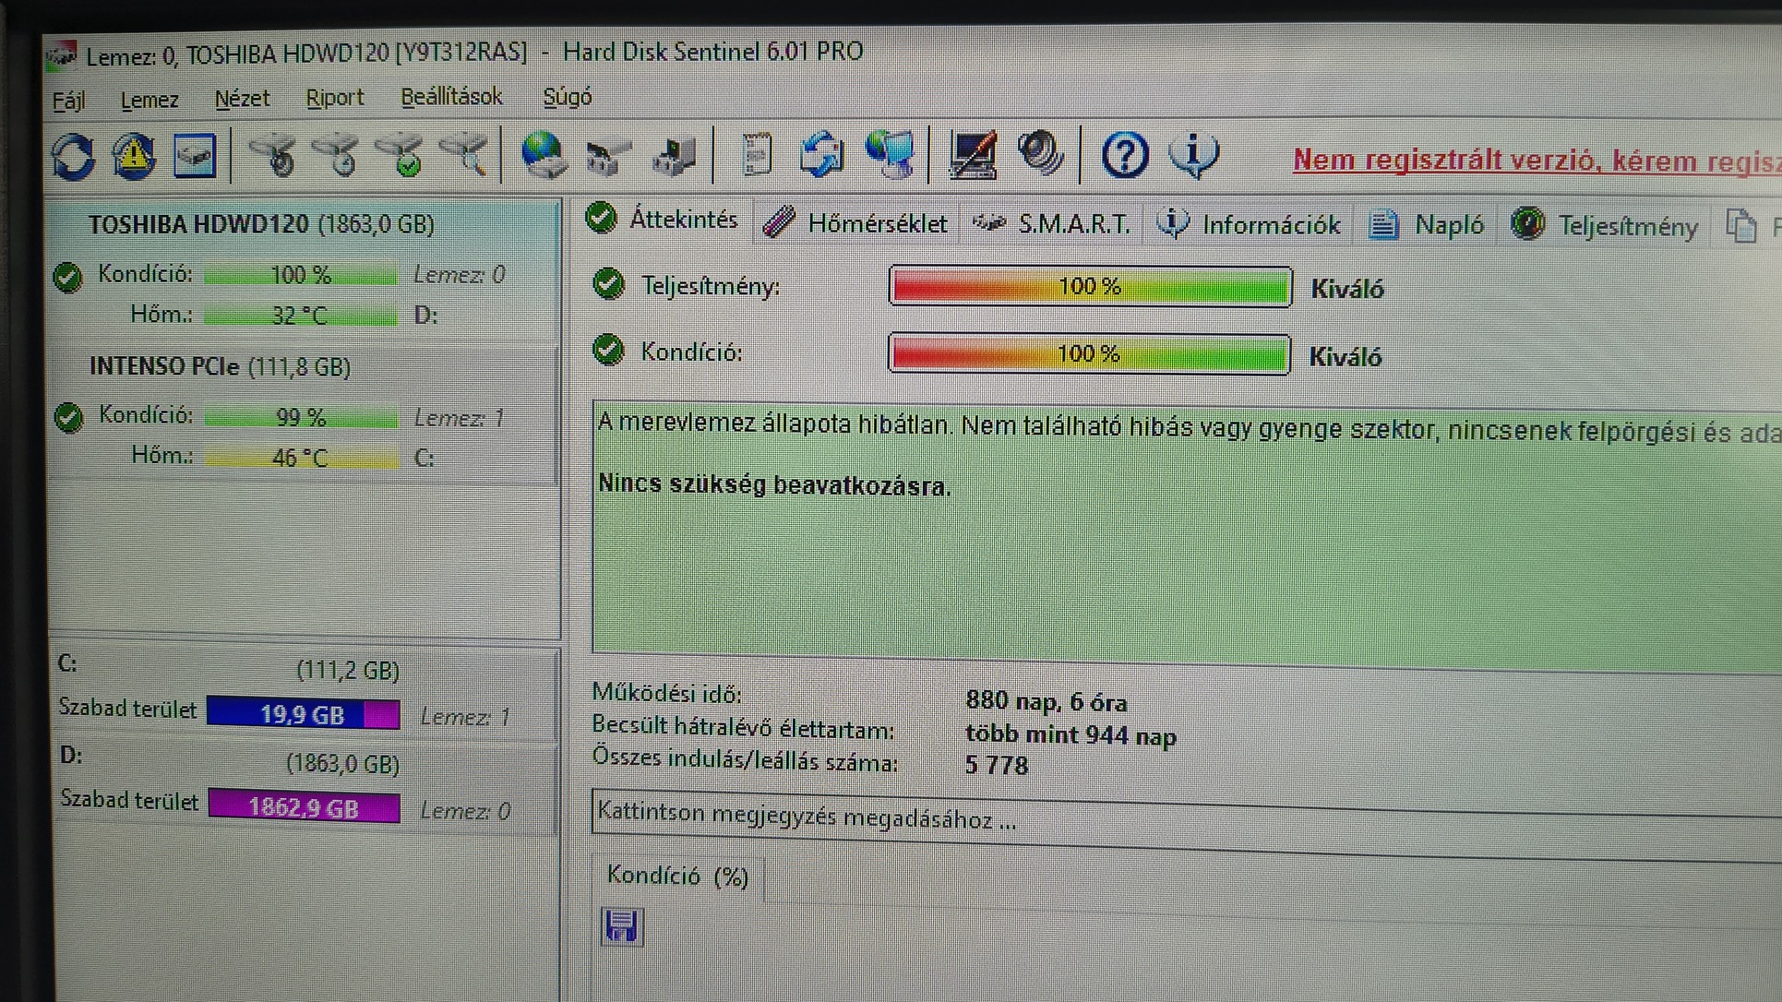Open the Fájl menu
Image resolution: width=1782 pixels, height=1002 pixels.
click(68, 100)
